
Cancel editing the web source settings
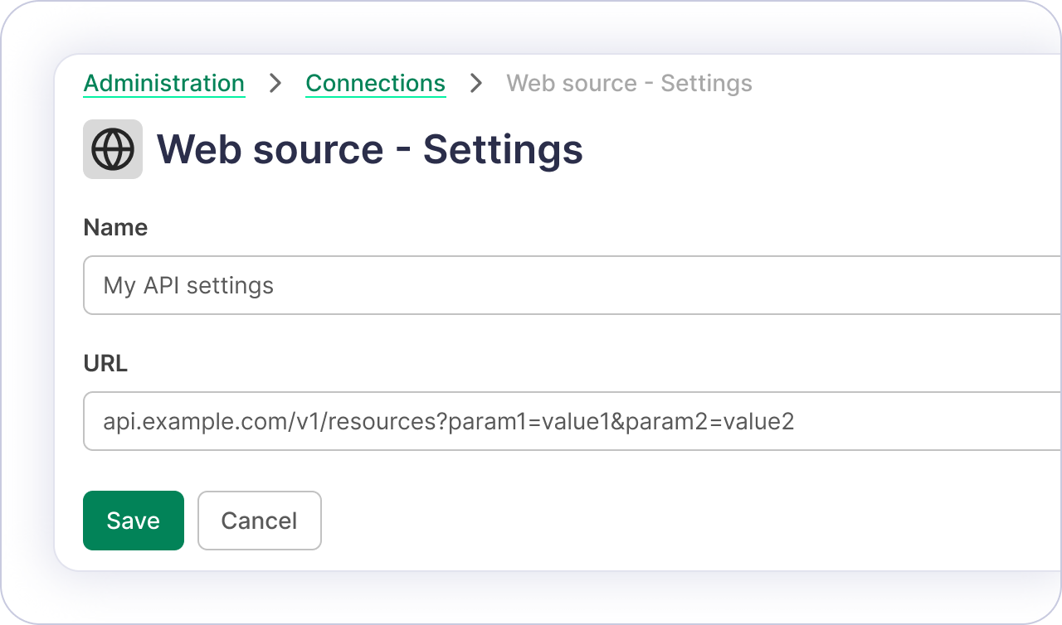pyautogui.click(x=259, y=521)
